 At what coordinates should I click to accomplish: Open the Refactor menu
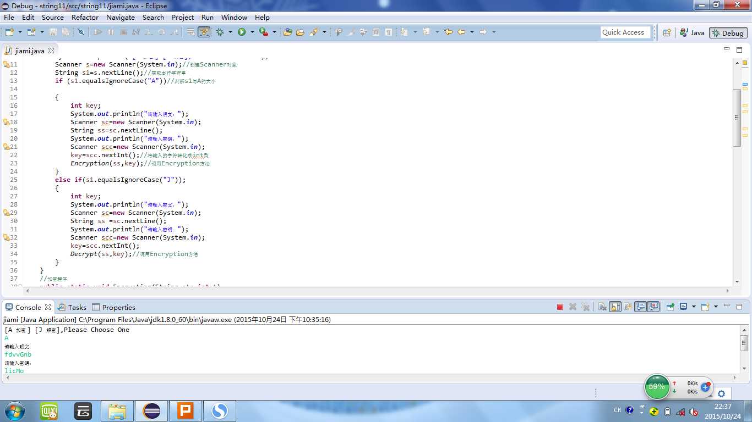85,17
